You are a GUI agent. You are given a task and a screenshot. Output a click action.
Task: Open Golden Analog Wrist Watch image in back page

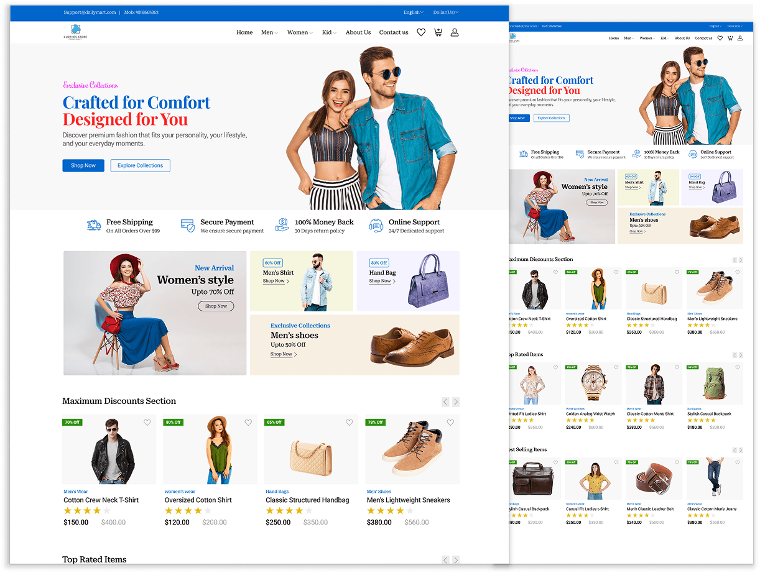[592, 384]
